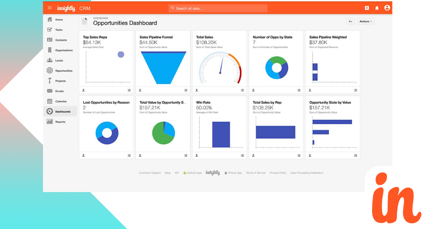Screen dimensions: 427x229
Task: Click the Contacts card icon
Action: 50,40
